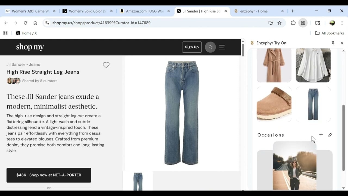Image resolution: width=348 pixels, height=196 pixels.
Task: Go back in browser history
Action: [x=6, y=23]
